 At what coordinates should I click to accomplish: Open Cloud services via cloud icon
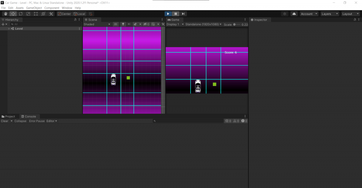pyautogui.click(x=294, y=14)
